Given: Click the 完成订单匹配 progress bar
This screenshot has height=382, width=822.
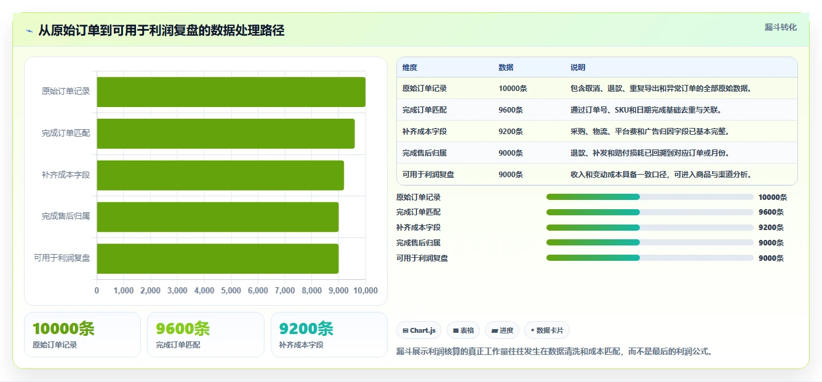Looking at the screenshot, I should 650,212.
